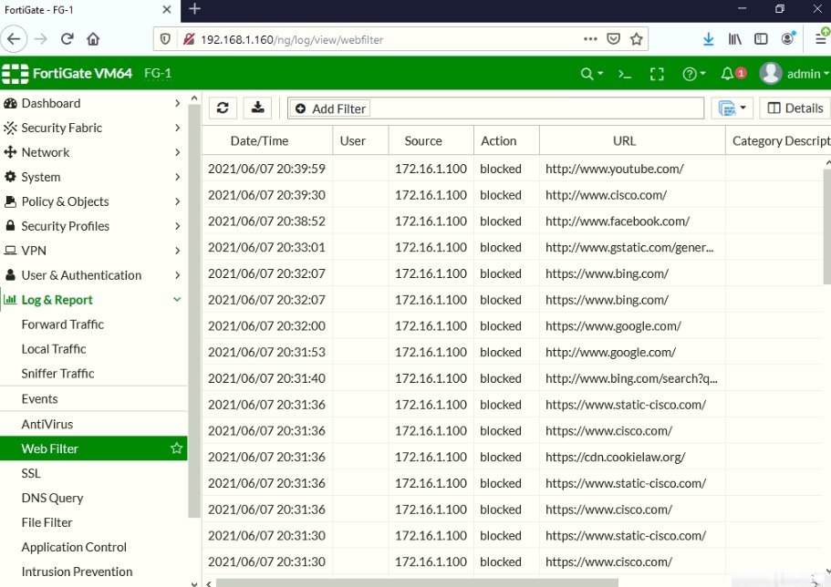This screenshot has width=831, height=587.
Task: Toggle Web Filter as favorite
Action: pyautogui.click(x=176, y=448)
